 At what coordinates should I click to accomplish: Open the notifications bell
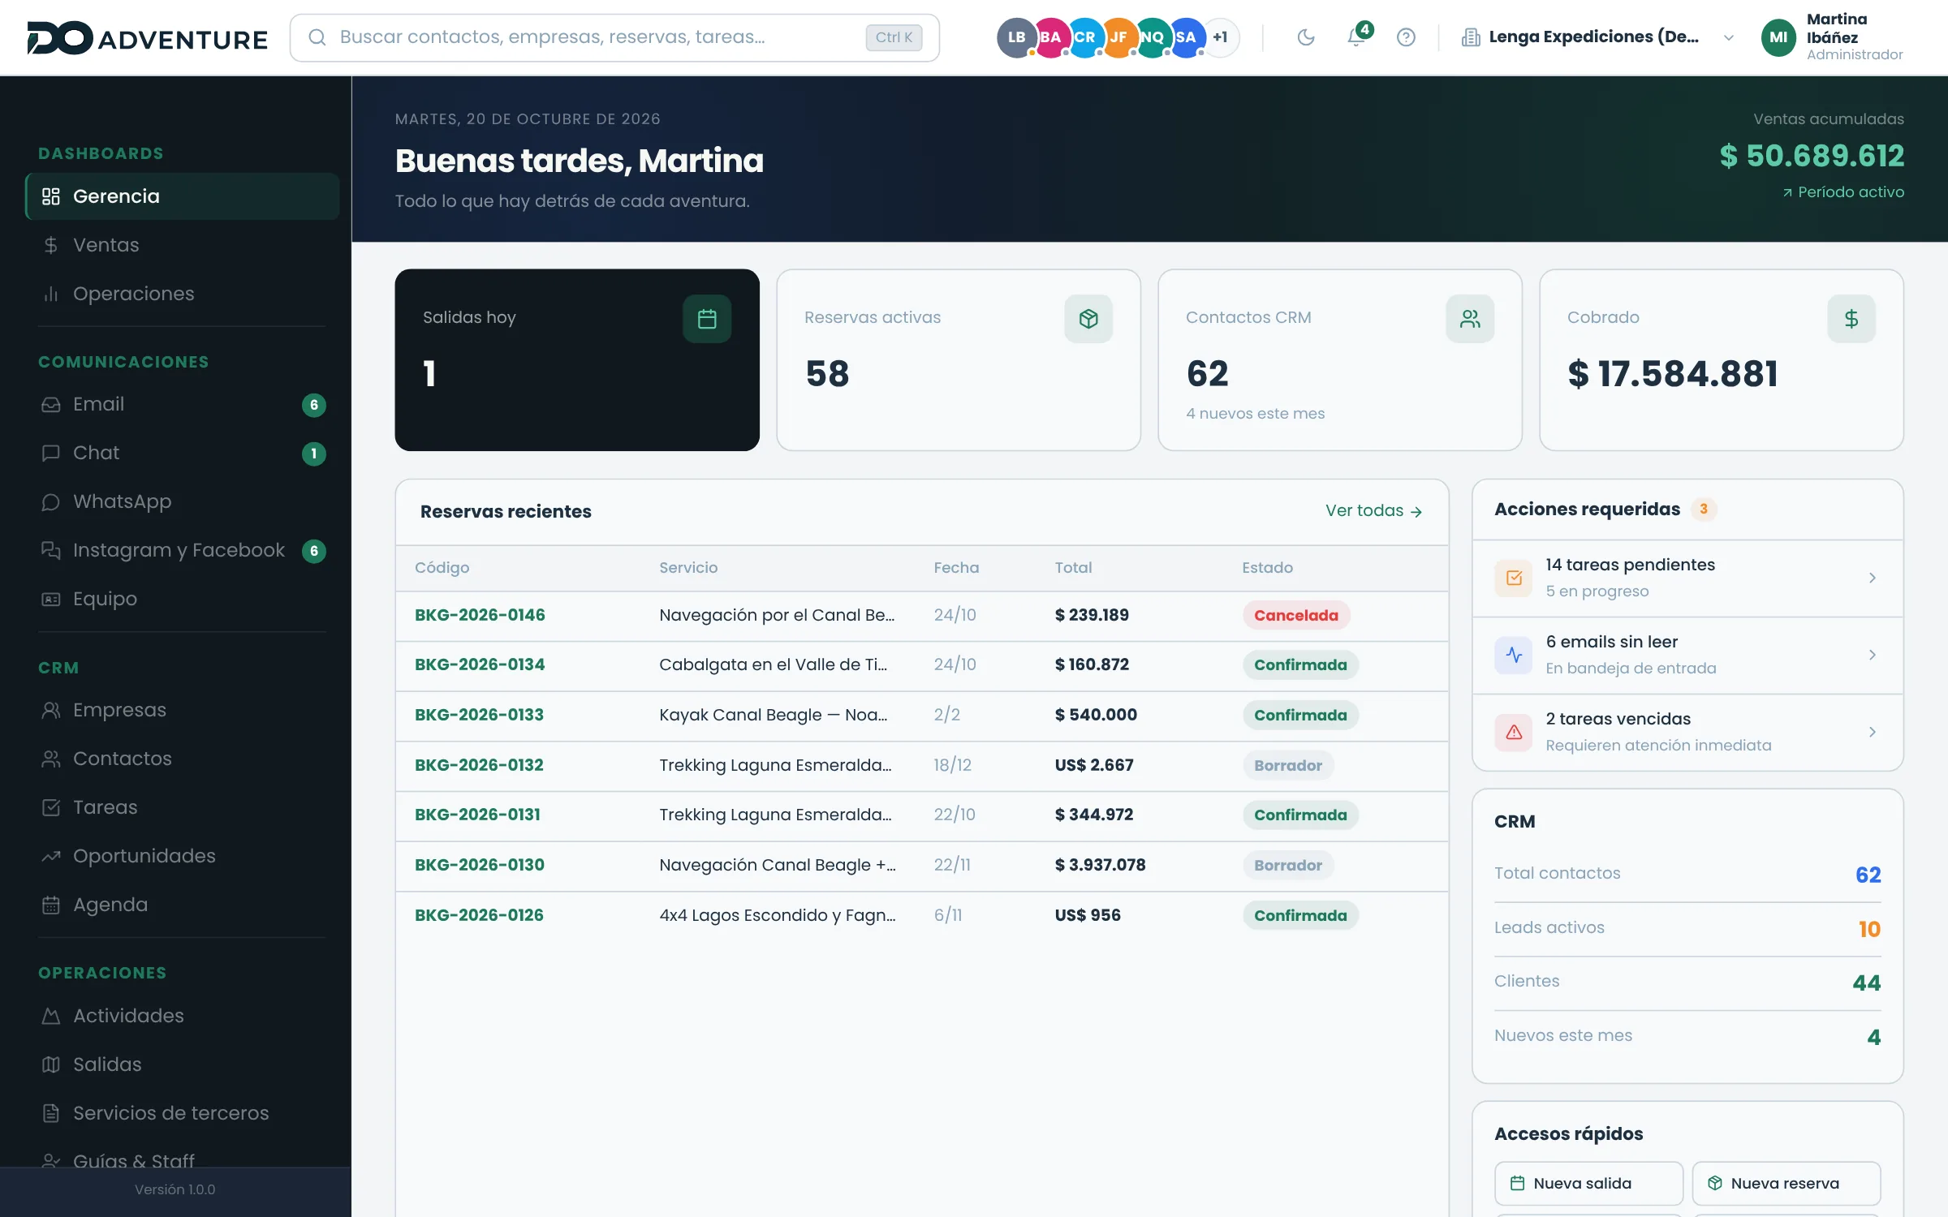coord(1357,37)
